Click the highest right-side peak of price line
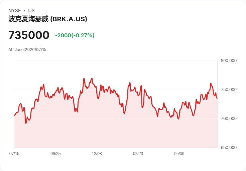246x171 pixels. point(211,83)
